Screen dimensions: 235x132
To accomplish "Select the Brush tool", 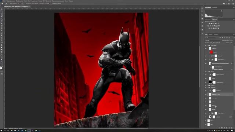I will click(x=1, y=33).
